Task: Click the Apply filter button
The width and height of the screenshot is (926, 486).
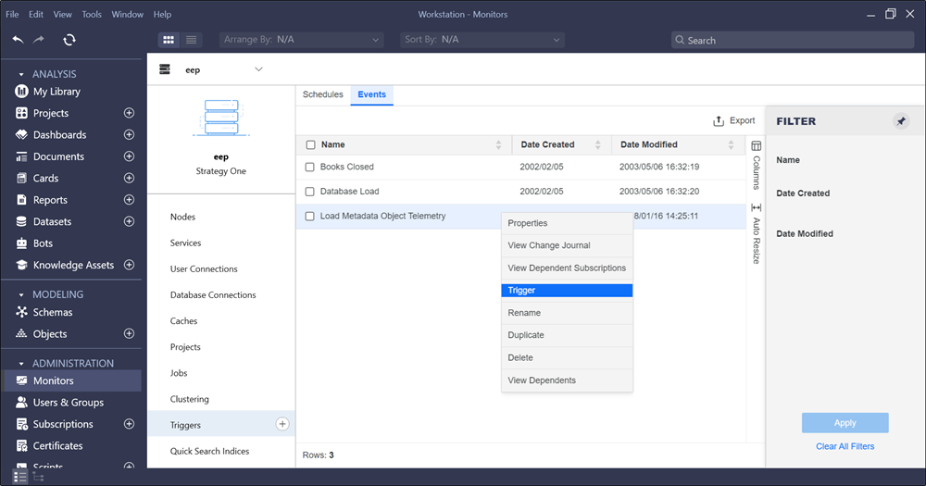Action: click(x=845, y=423)
